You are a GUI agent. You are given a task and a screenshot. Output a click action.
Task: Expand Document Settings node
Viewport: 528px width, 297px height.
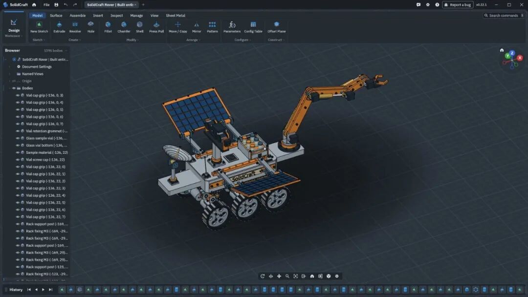tap(9, 66)
